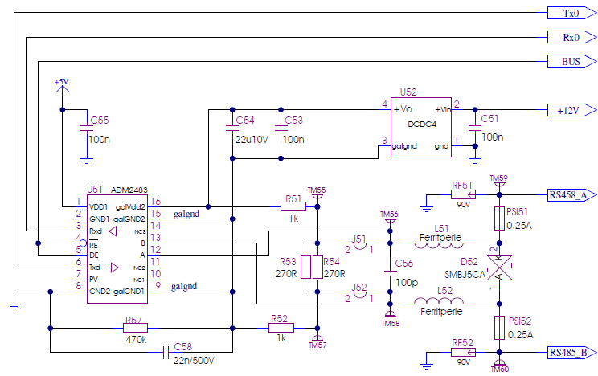Select capacitor C55 symbol

pos(87,128)
